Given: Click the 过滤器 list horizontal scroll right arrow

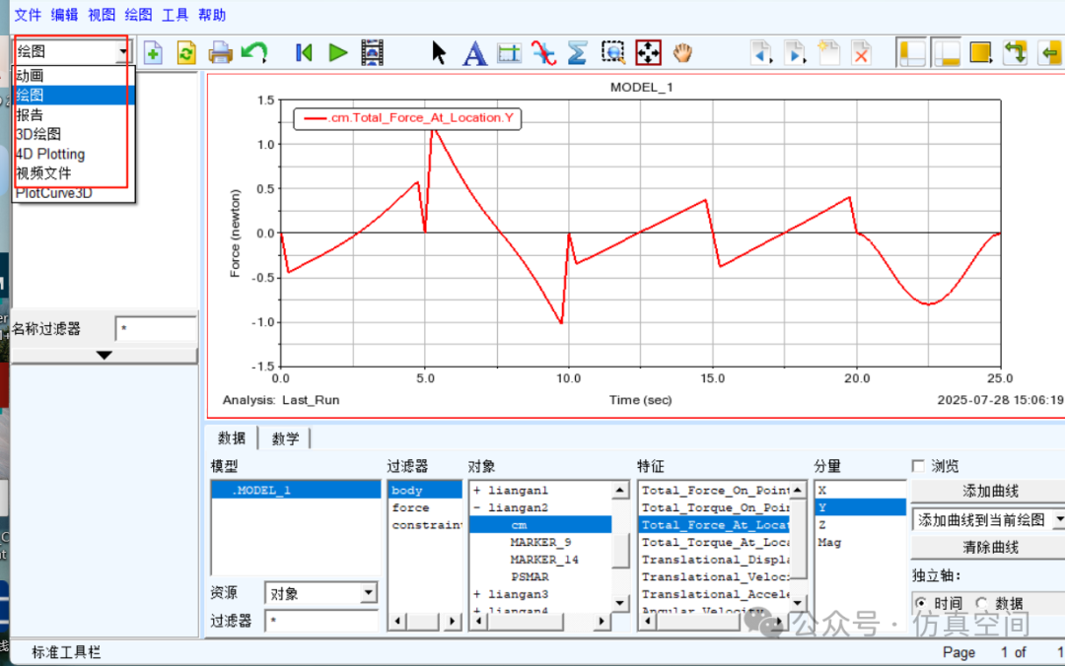Looking at the screenshot, I should tap(453, 621).
